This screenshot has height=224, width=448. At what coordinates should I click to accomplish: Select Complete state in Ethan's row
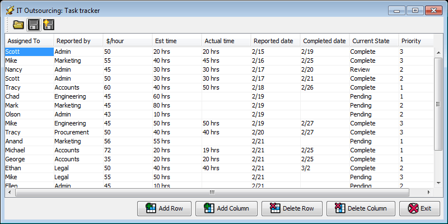(x=374, y=168)
